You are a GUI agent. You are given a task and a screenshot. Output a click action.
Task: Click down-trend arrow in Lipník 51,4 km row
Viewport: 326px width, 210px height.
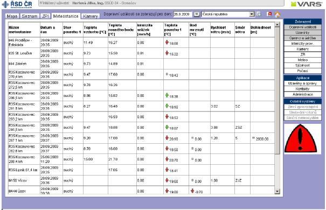(x=167, y=170)
